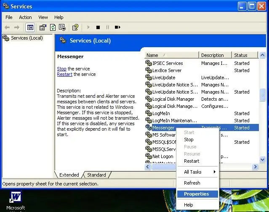Click the horizontal scrollbar left arrow

(148, 166)
